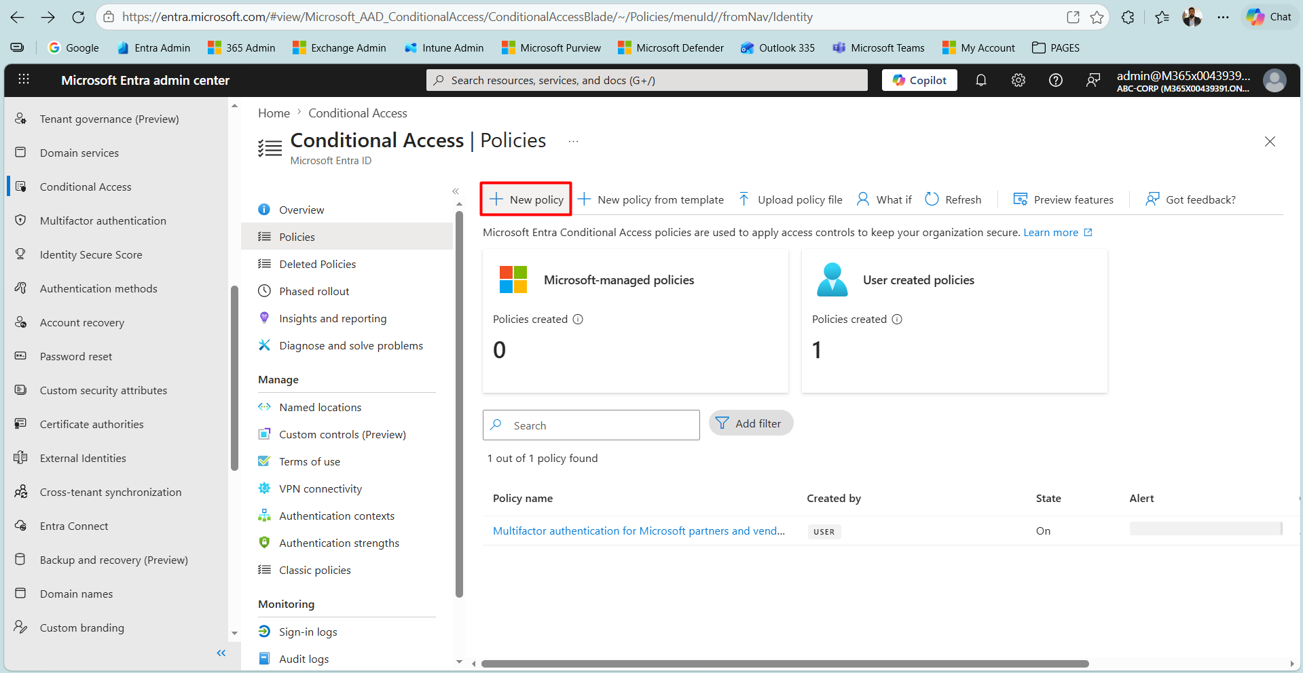This screenshot has width=1303, height=673.
Task: Click the New policy button
Action: click(x=526, y=199)
